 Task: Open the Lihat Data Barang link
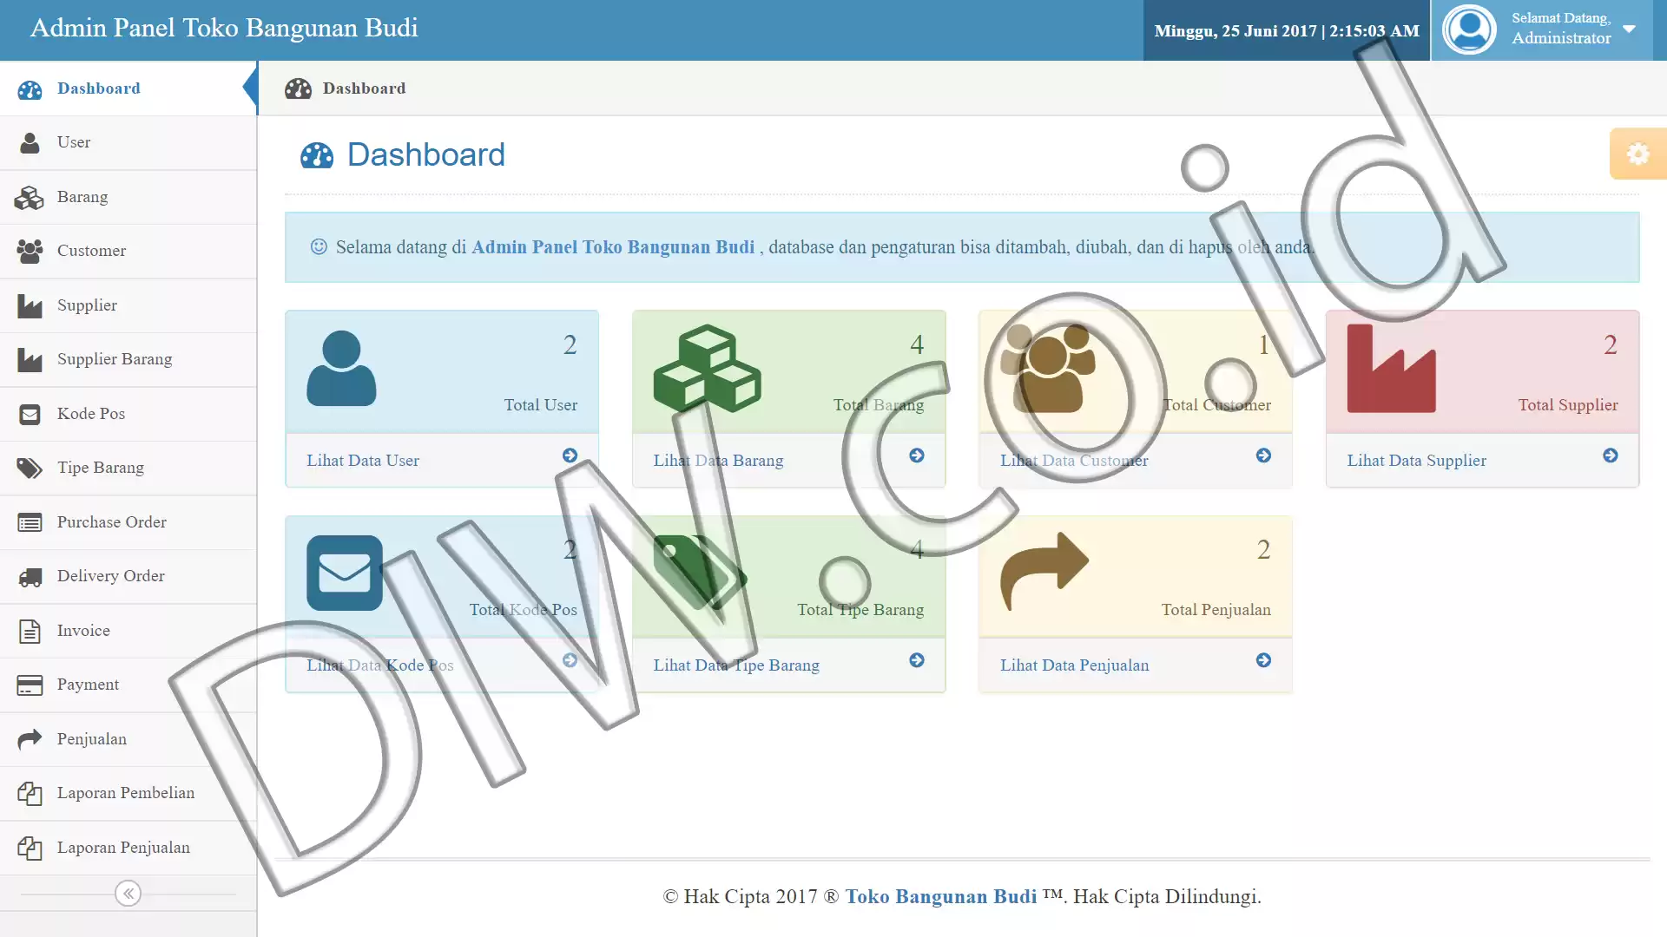coord(718,460)
